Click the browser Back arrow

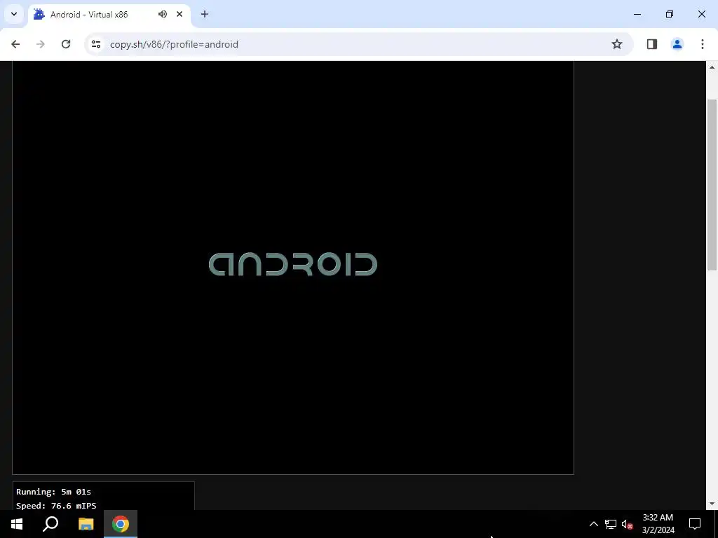click(15, 44)
